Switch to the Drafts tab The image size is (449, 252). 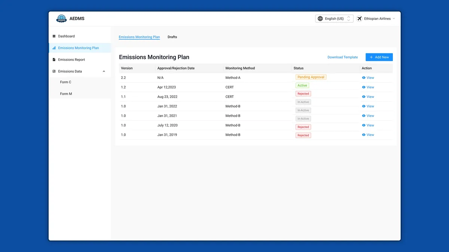click(x=172, y=37)
